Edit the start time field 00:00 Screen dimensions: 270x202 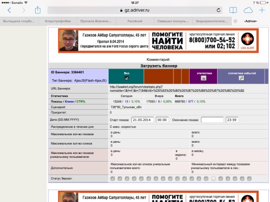click(162, 120)
